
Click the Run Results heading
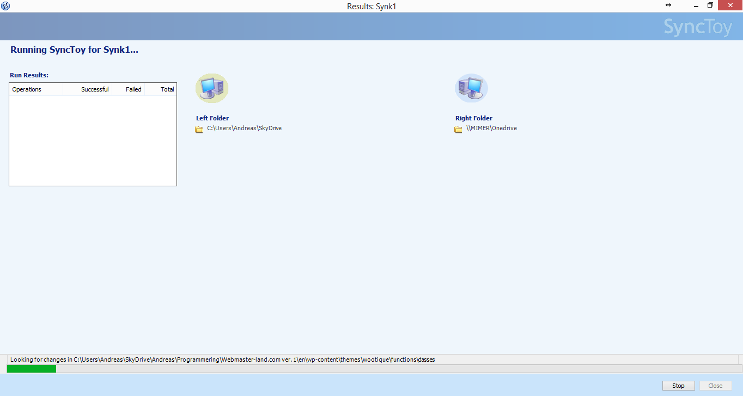point(29,75)
